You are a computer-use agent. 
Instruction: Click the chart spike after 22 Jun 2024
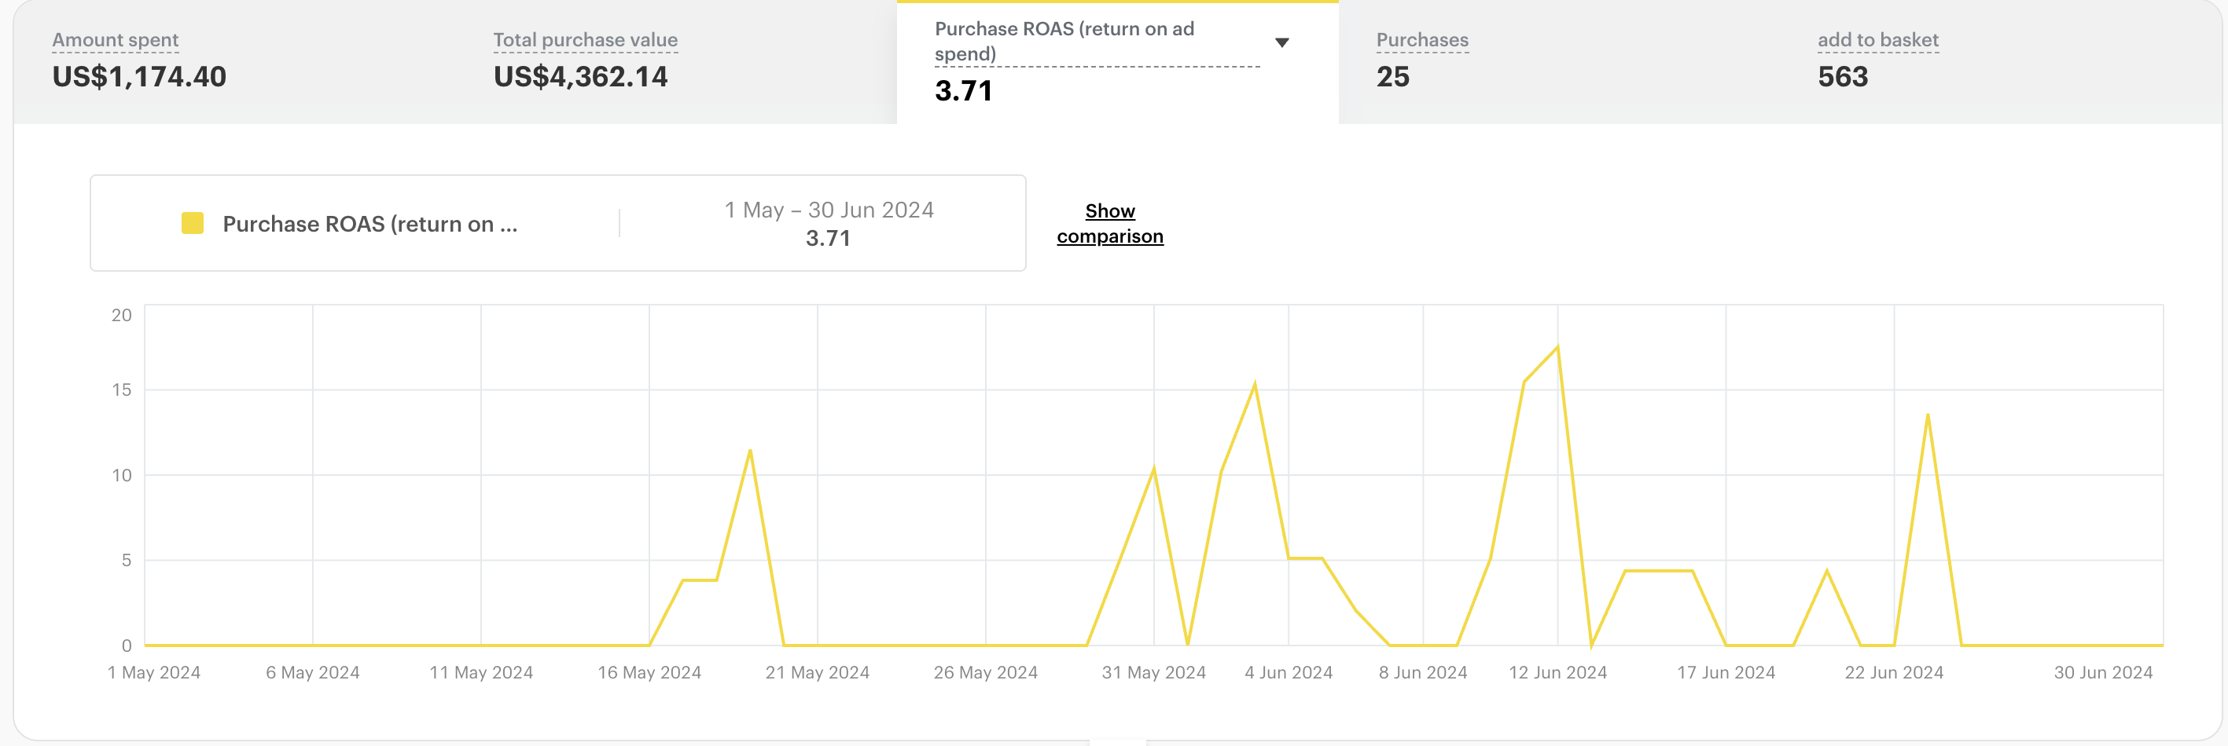(1927, 415)
